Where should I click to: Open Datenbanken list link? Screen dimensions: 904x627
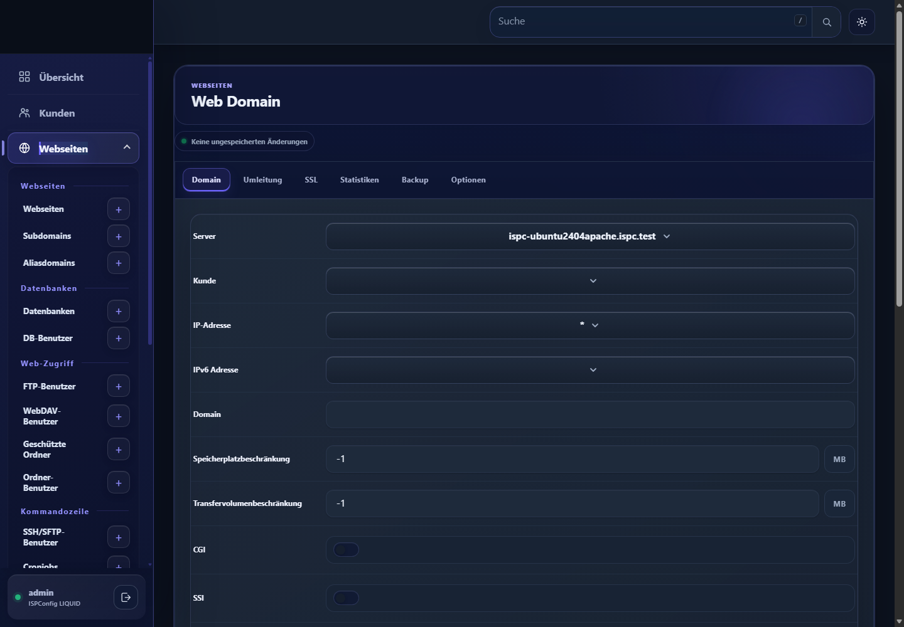pyautogui.click(x=49, y=312)
